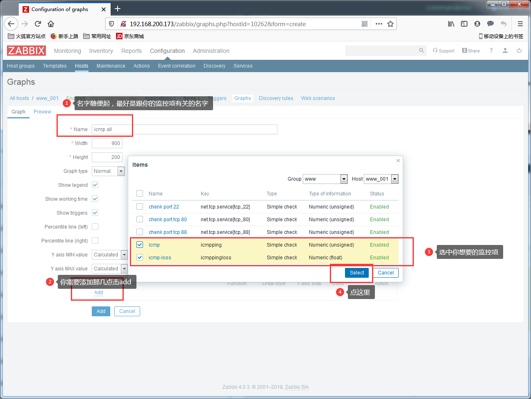
Task: Go to Web scenarios tab
Action: 318,98
